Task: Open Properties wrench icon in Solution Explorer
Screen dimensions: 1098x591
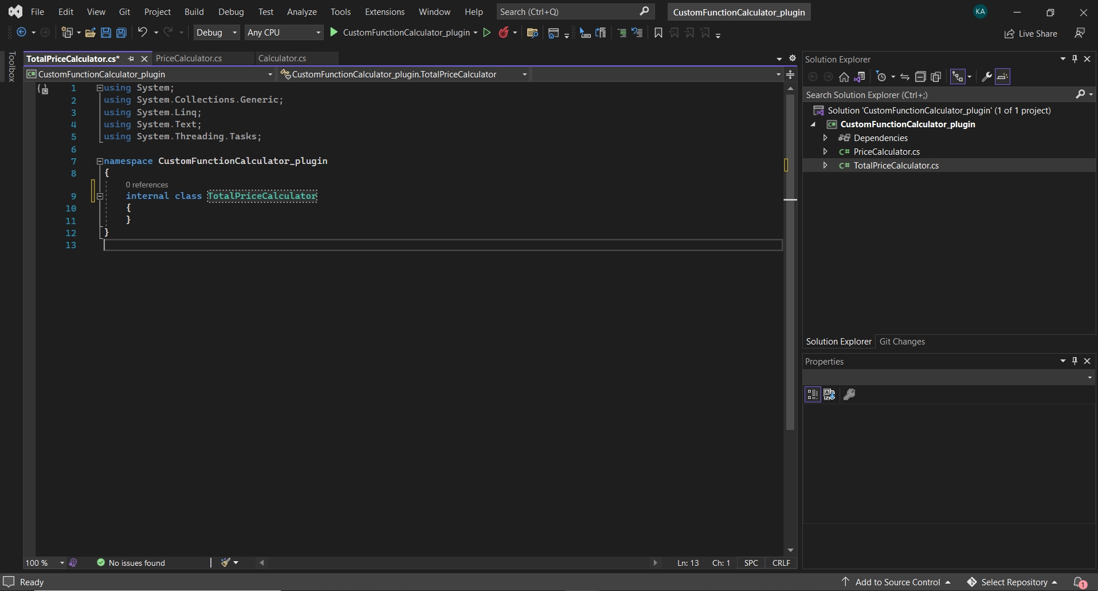Action: click(986, 77)
